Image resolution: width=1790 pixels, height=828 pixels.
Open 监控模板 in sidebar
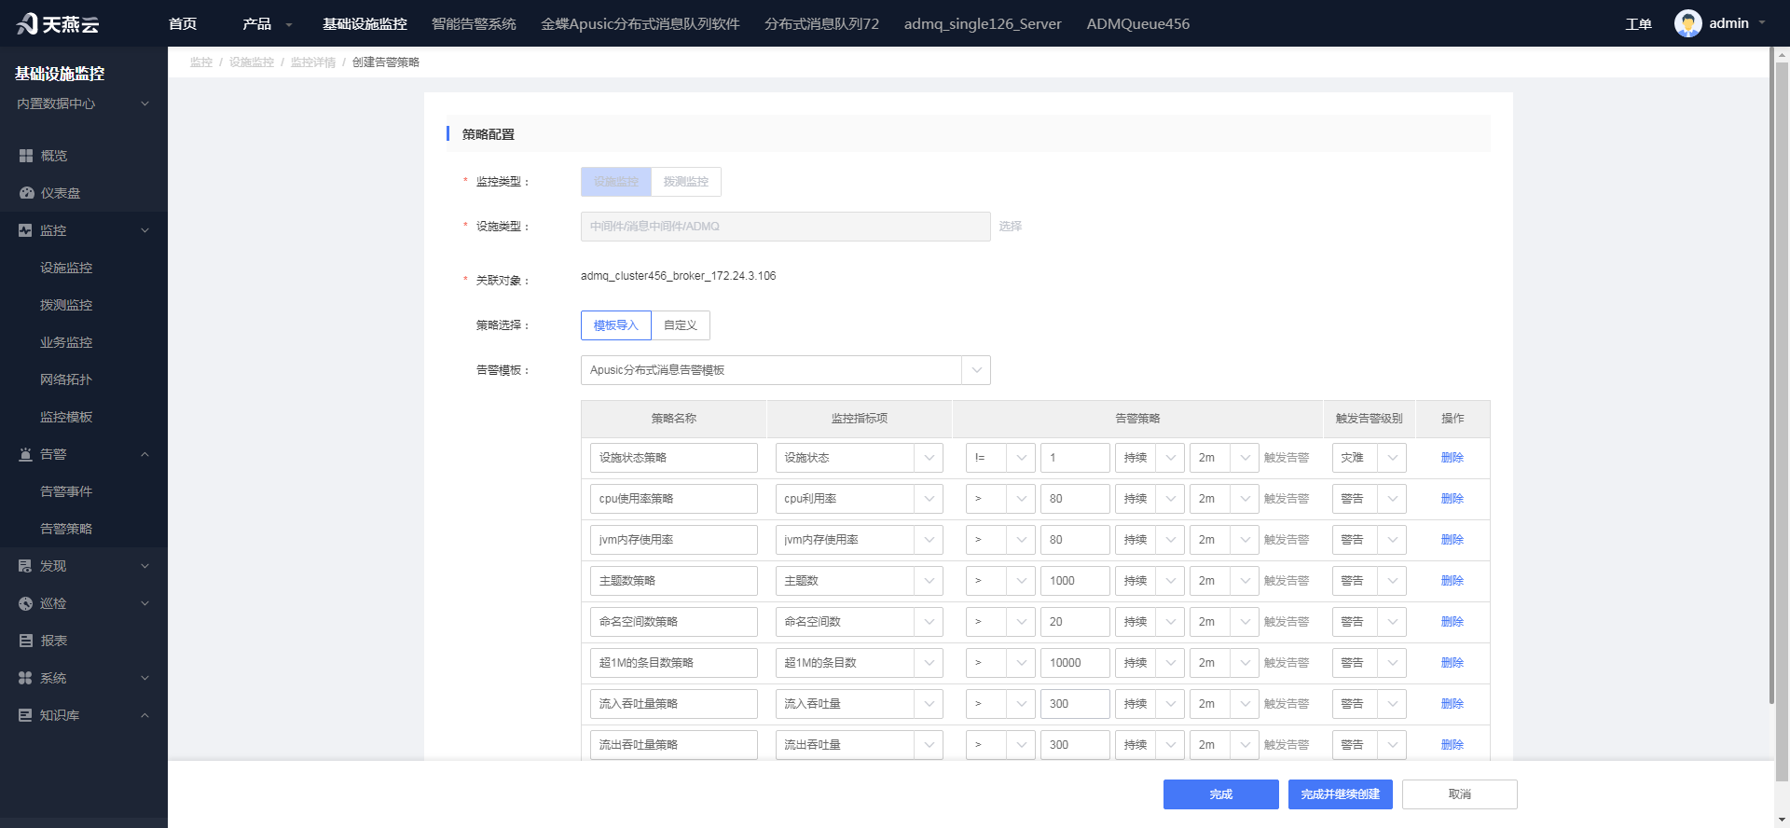click(66, 417)
